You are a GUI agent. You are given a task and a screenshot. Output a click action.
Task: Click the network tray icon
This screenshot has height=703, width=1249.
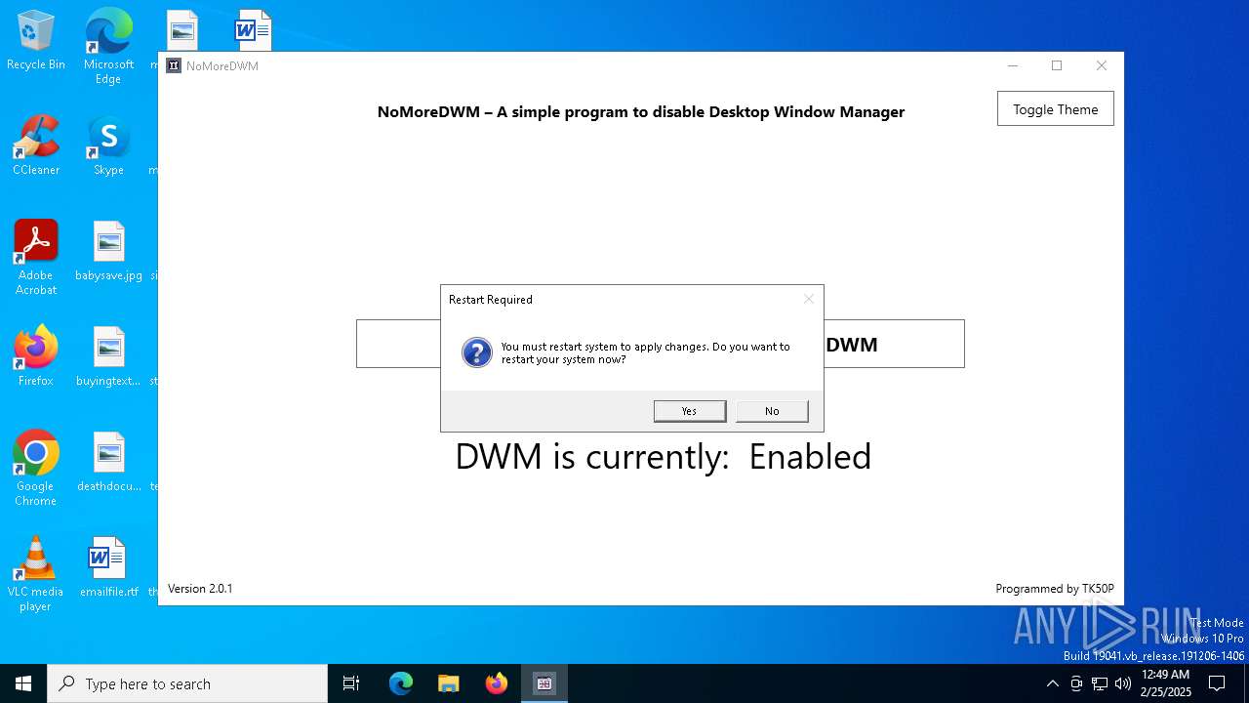(x=1100, y=683)
